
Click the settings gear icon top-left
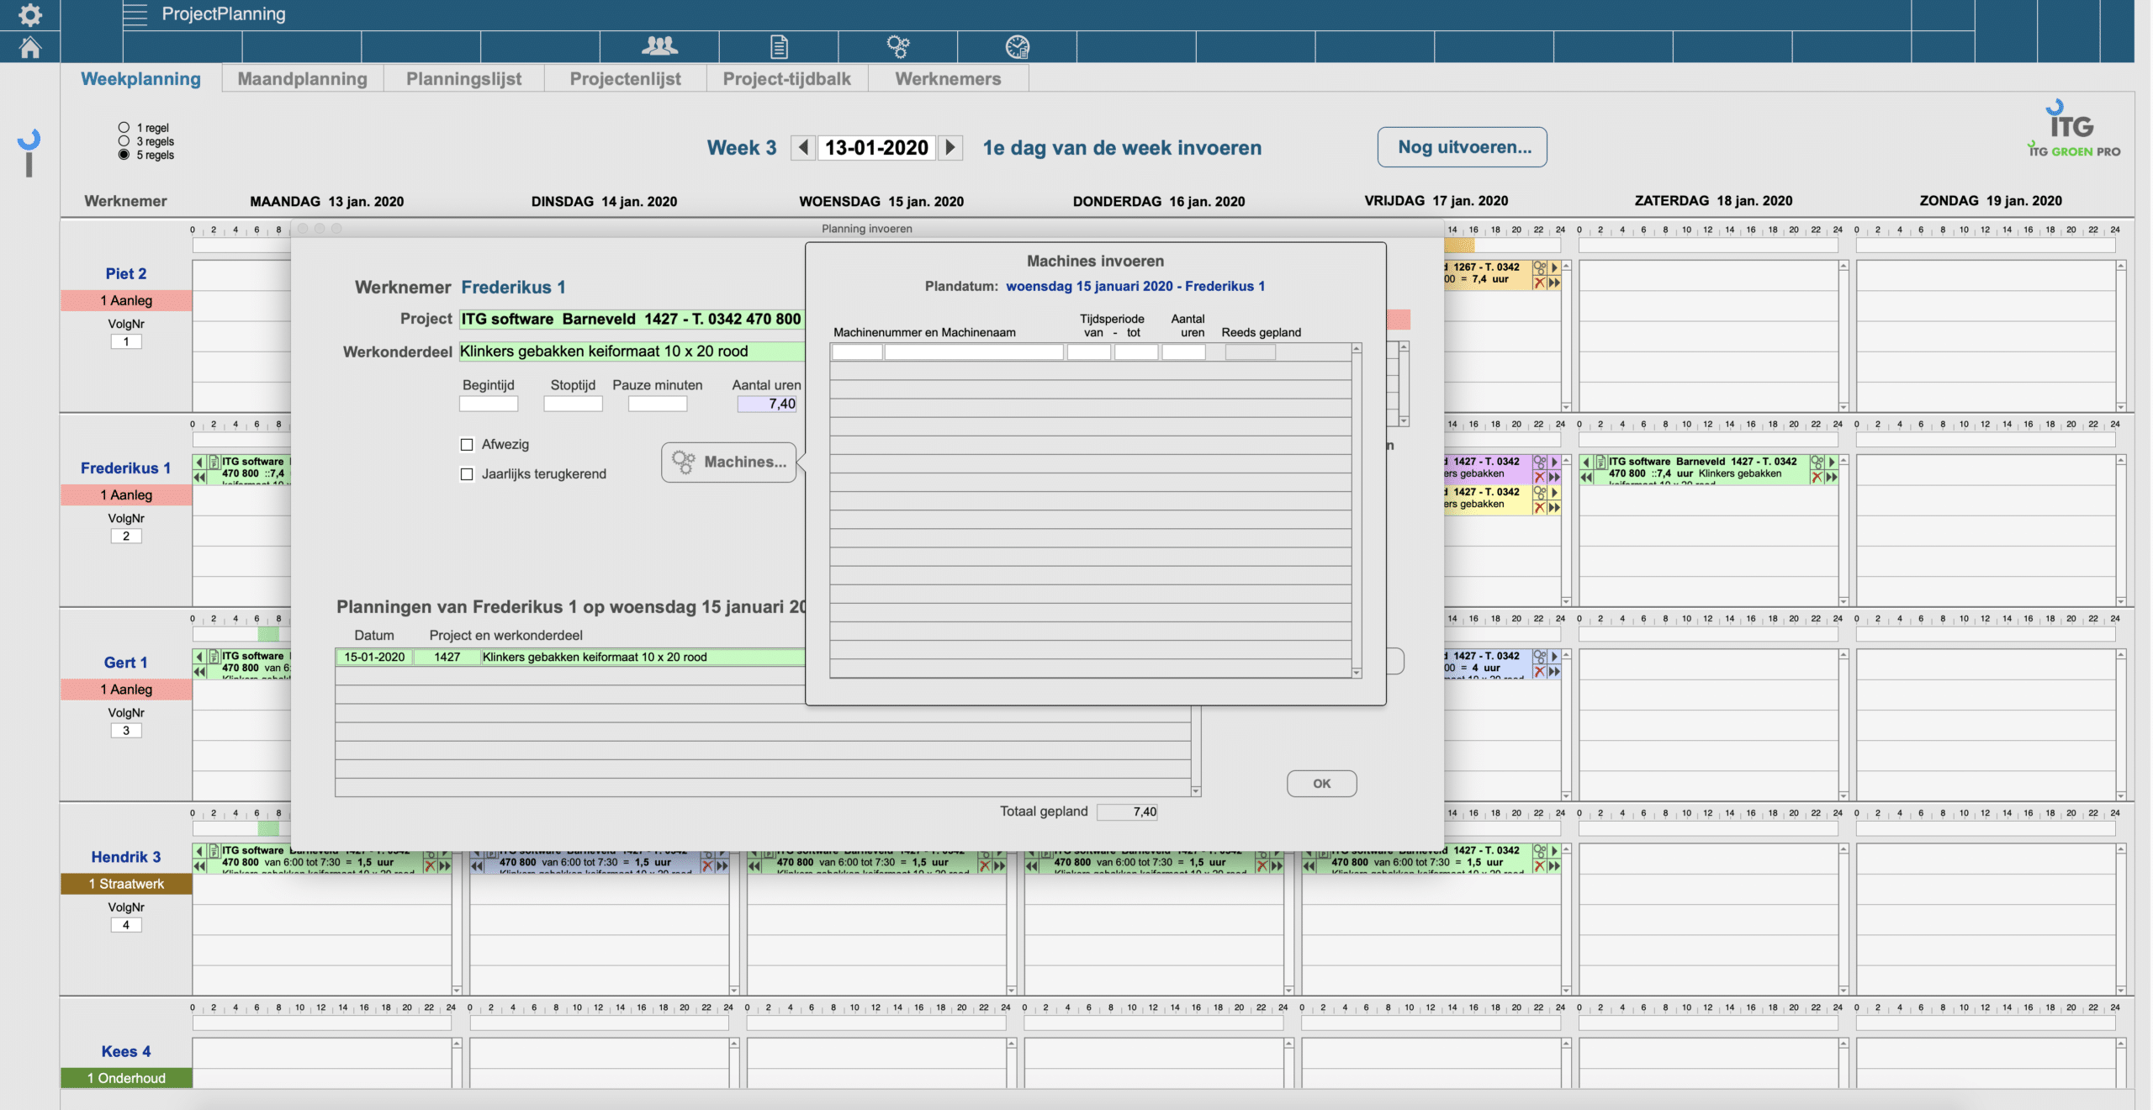coord(30,15)
